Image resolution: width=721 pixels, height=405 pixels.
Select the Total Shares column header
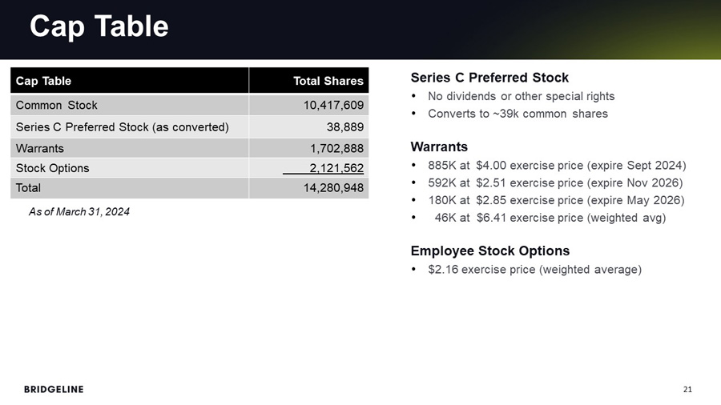(x=328, y=81)
